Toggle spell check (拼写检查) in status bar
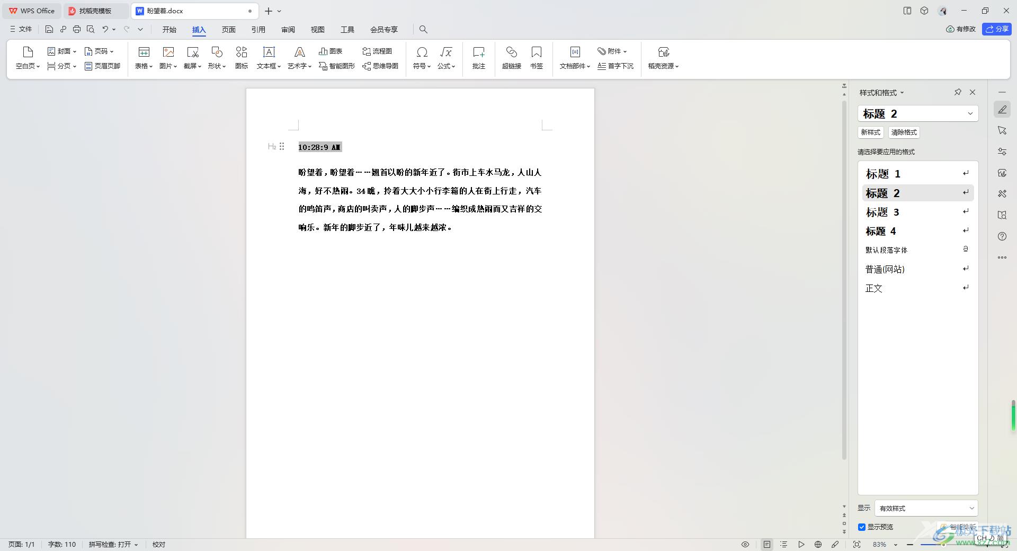 tap(113, 545)
